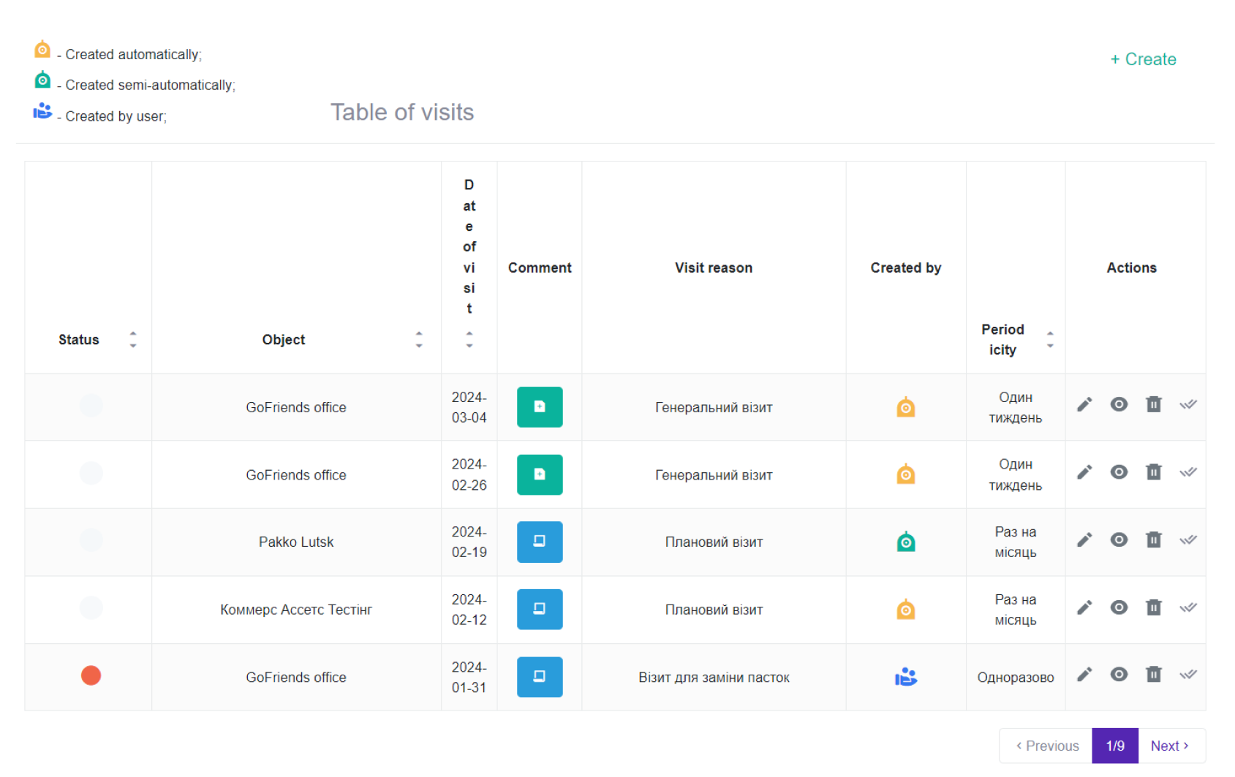Click the Previous page button
This screenshot has width=1235, height=777.
coord(1046,746)
